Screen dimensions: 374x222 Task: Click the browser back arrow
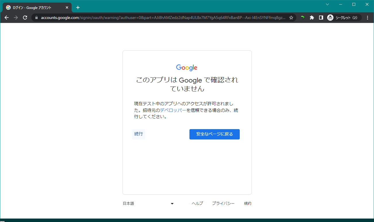pyautogui.click(x=7, y=18)
